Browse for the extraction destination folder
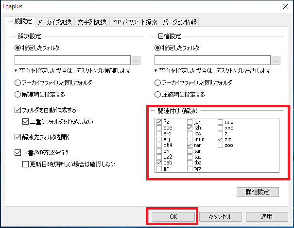The height and width of the screenshot is (228, 294). click(136, 60)
